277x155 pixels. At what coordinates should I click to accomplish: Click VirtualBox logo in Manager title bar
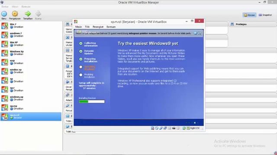coord(2,2)
